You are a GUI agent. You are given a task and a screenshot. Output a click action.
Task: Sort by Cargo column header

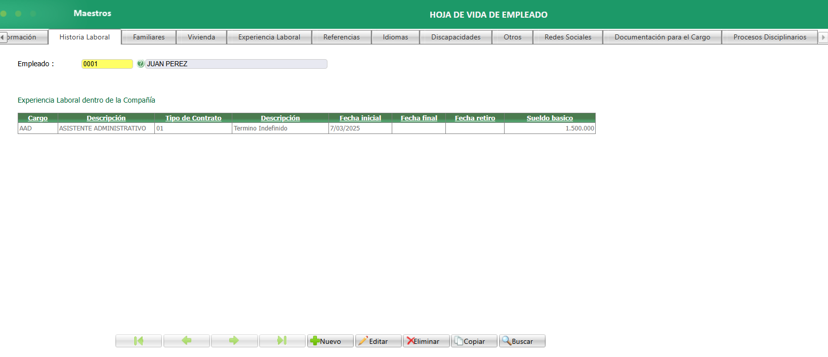[38, 118]
